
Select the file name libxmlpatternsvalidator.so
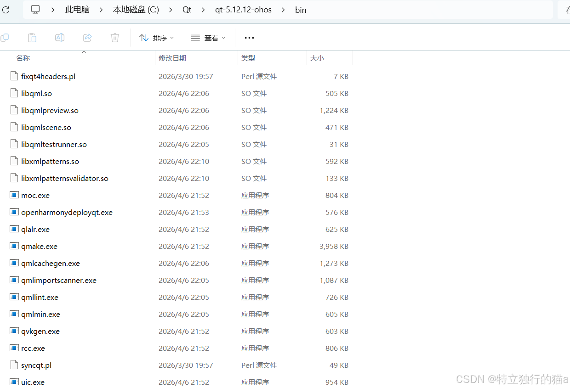click(65, 178)
